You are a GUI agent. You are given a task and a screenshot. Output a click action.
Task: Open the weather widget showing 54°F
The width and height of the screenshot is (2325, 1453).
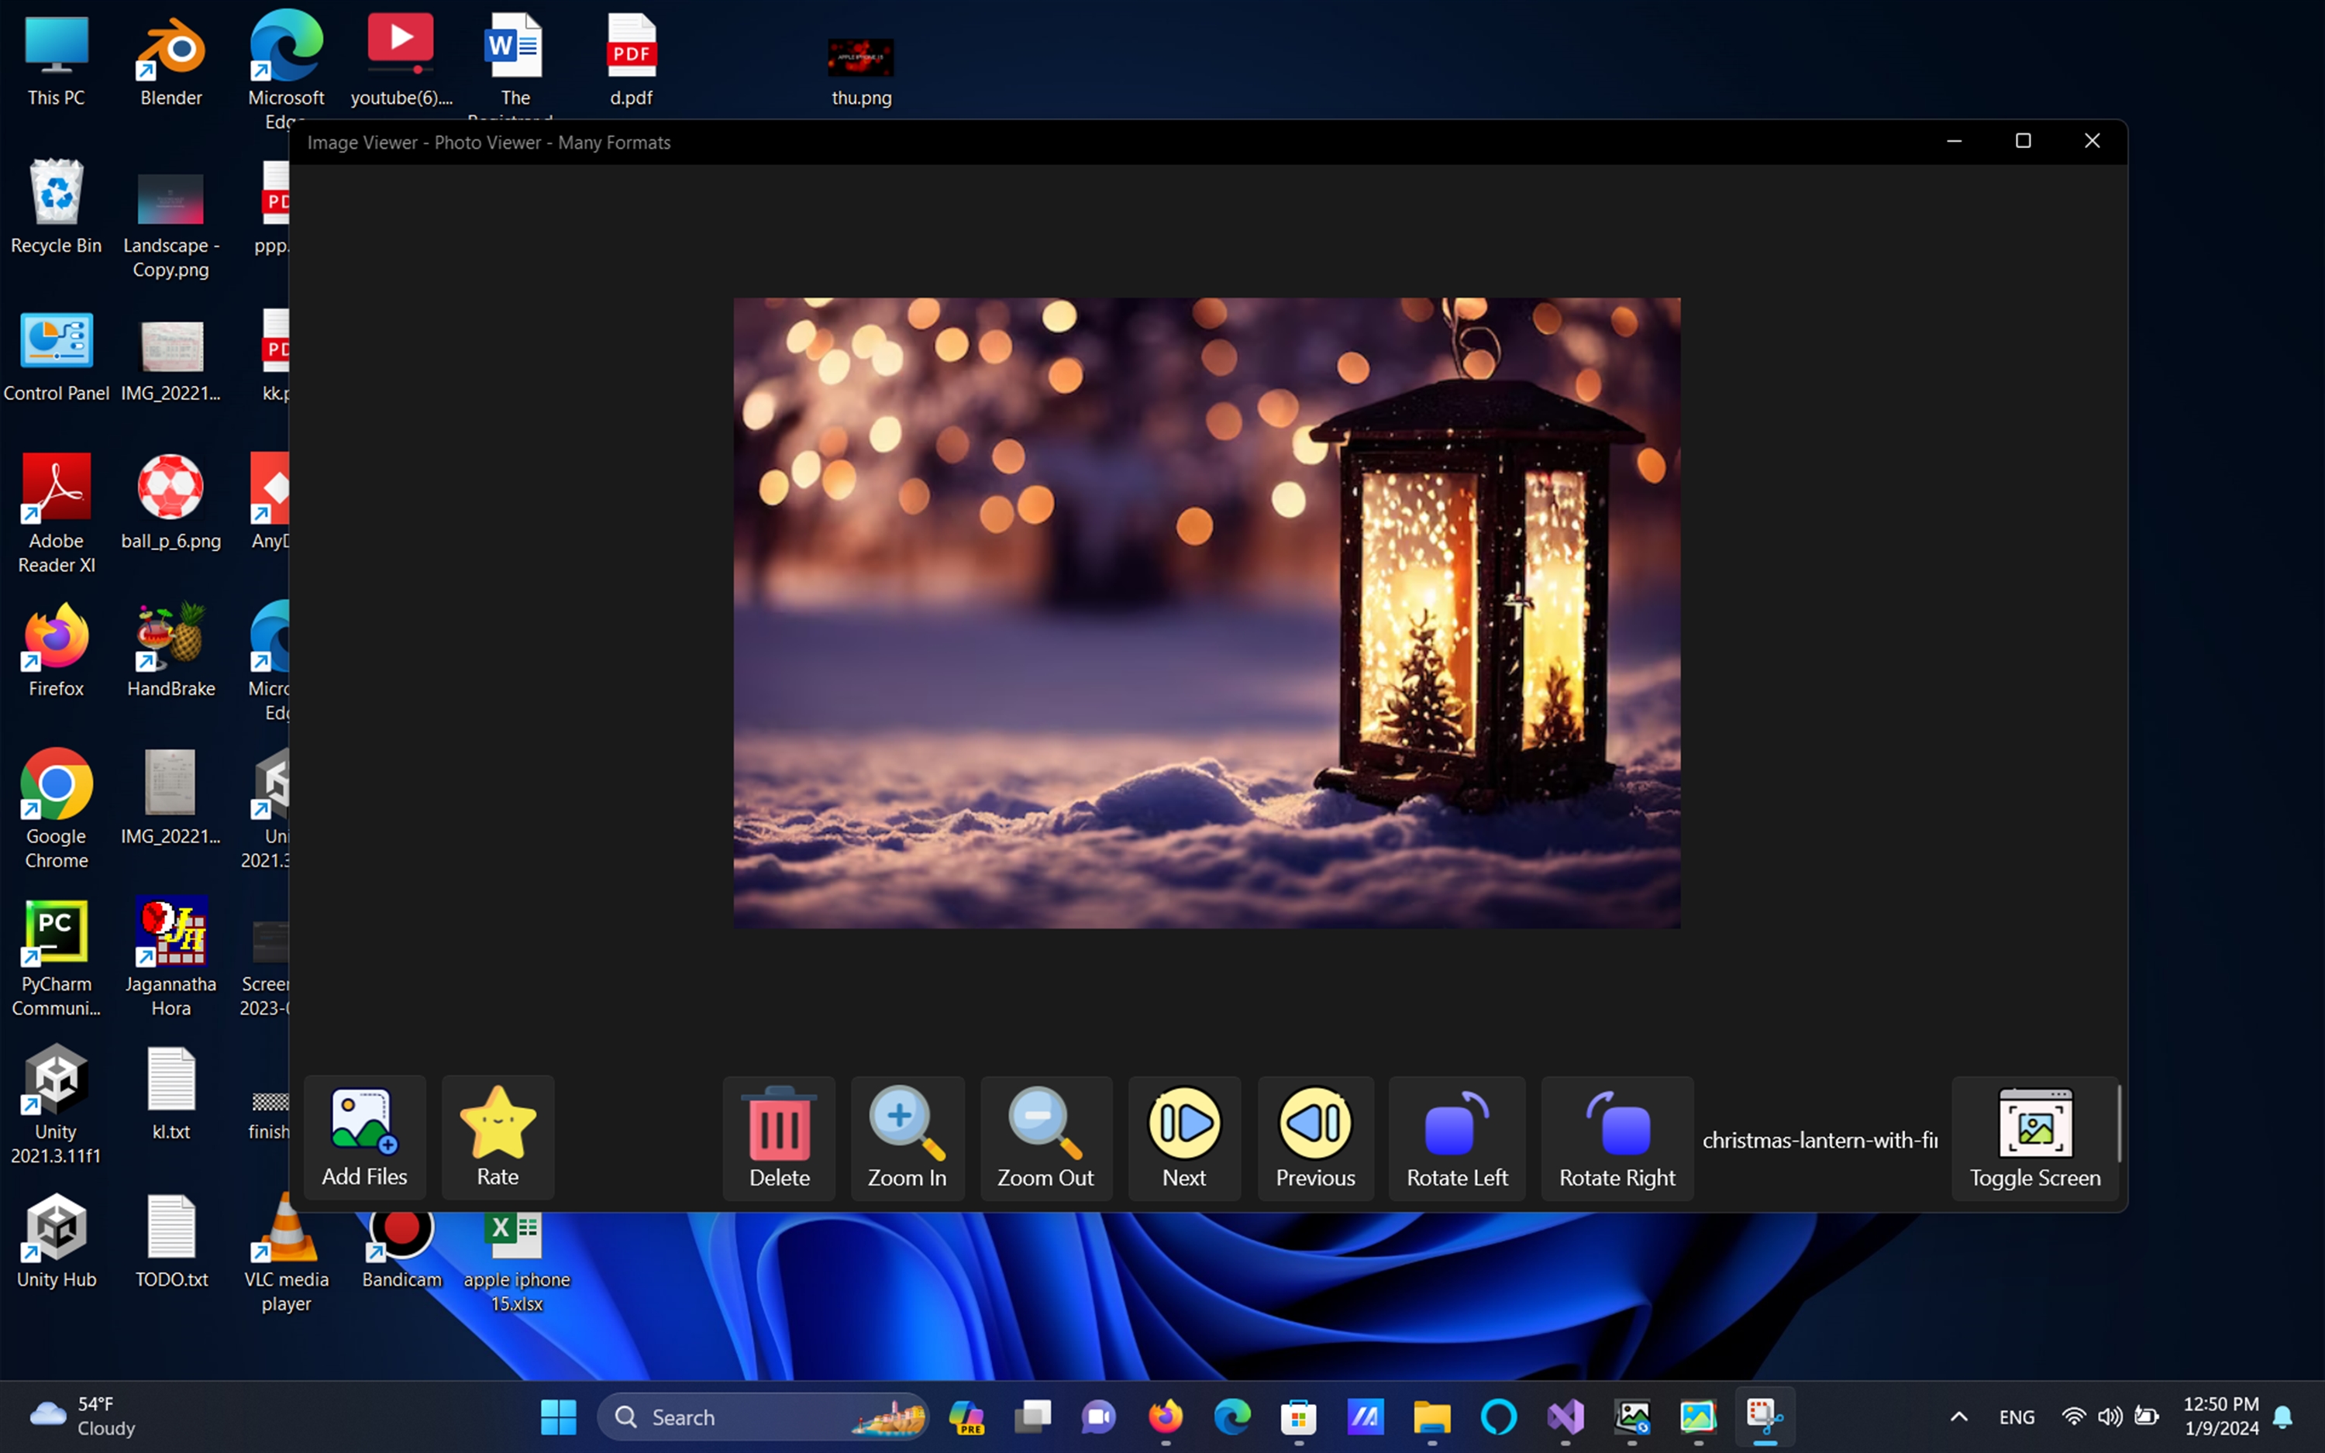(81, 1417)
